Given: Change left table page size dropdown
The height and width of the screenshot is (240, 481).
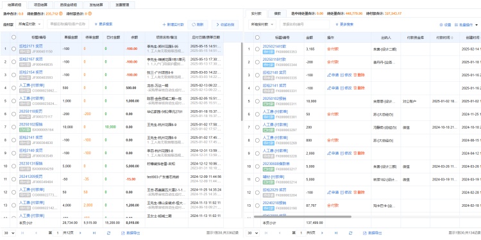Looking at the screenshot, I should click(x=9, y=233).
